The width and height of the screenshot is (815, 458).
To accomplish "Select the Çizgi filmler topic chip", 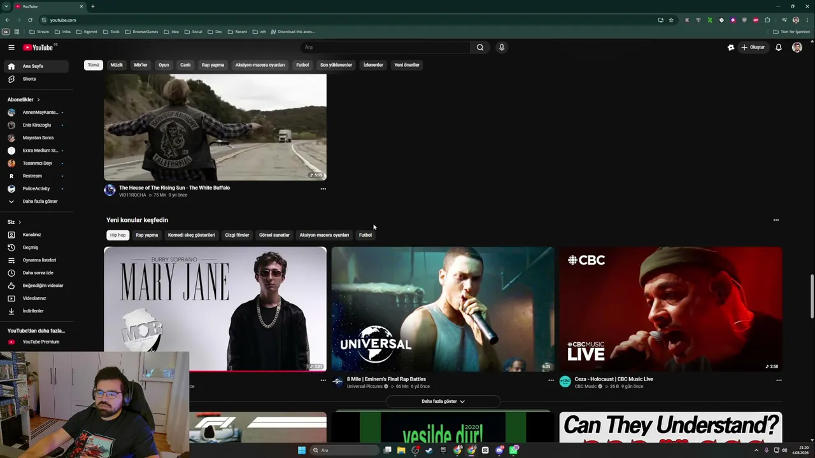I will tap(237, 235).
